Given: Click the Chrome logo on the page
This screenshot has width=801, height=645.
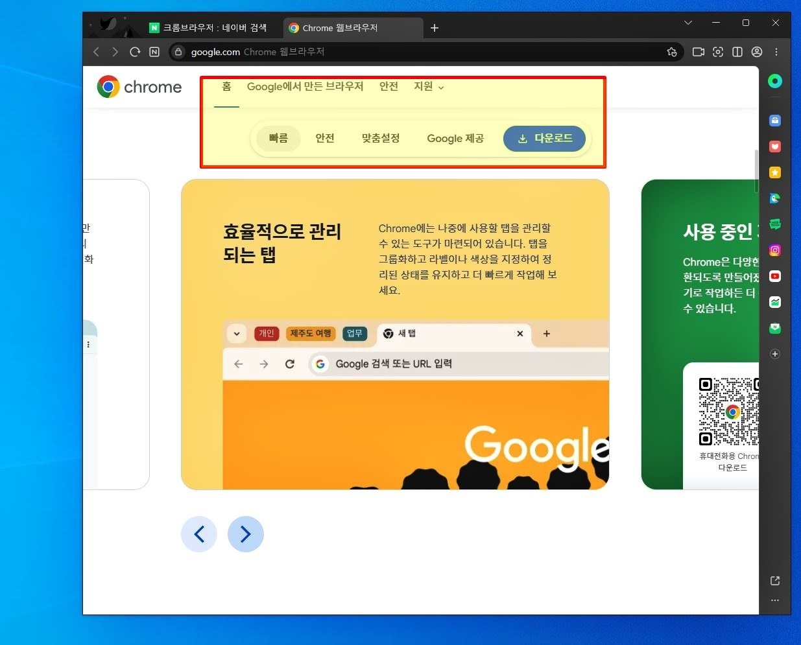Looking at the screenshot, I should pyautogui.click(x=139, y=87).
